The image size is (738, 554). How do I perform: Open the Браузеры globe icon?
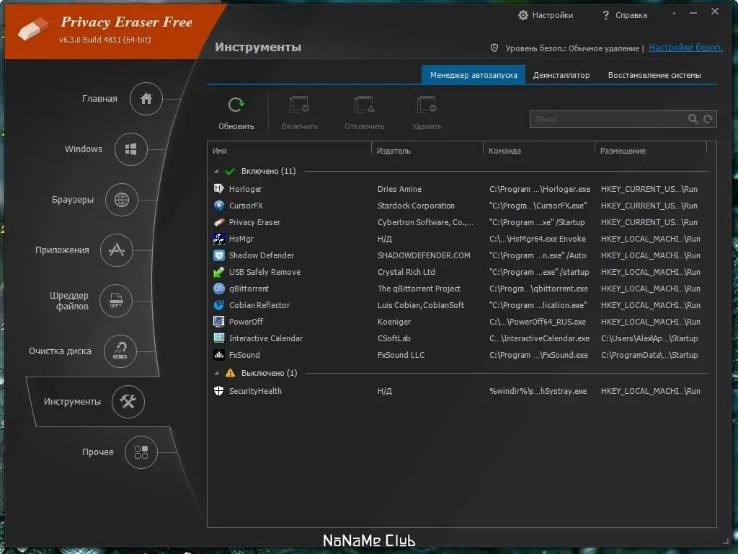121,200
